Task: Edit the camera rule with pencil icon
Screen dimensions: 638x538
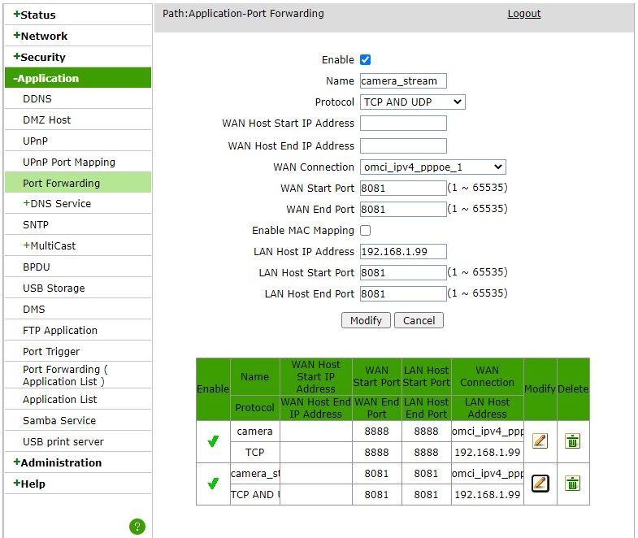Action: (x=540, y=440)
